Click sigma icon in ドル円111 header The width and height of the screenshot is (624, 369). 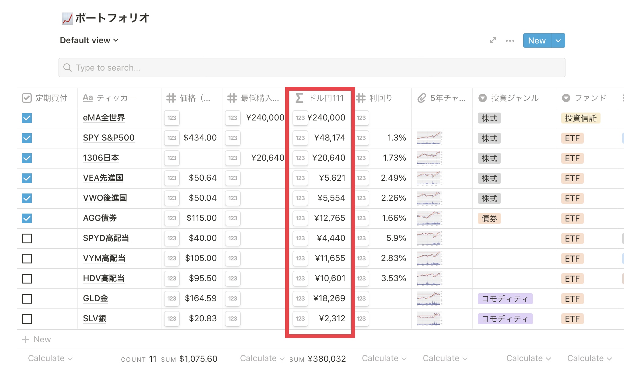pyautogui.click(x=299, y=98)
